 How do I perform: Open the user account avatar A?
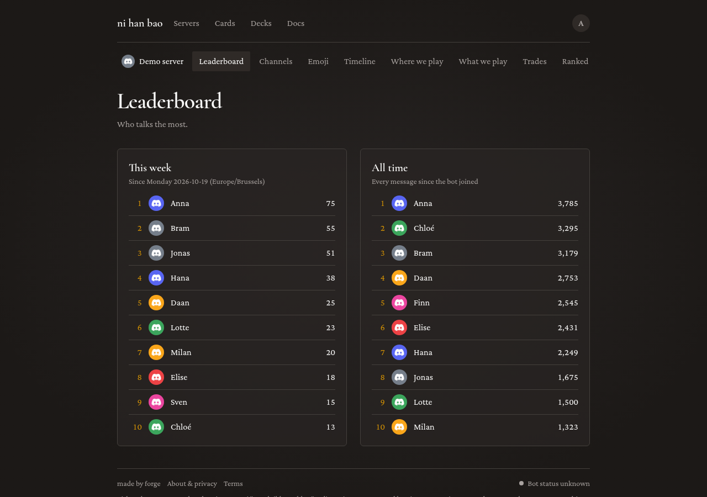click(x=581, y=23)
